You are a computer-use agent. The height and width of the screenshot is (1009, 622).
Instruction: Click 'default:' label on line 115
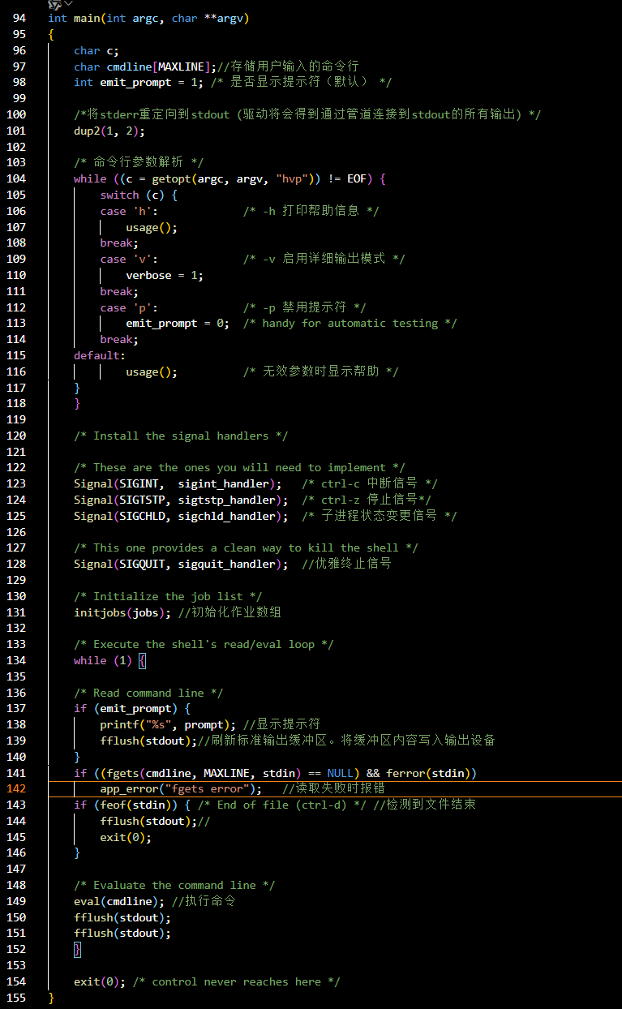pos(100,355)
